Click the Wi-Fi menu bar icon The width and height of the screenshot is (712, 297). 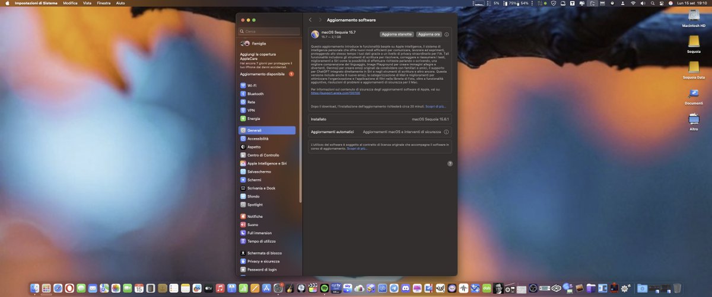click(x=633, y=3)
